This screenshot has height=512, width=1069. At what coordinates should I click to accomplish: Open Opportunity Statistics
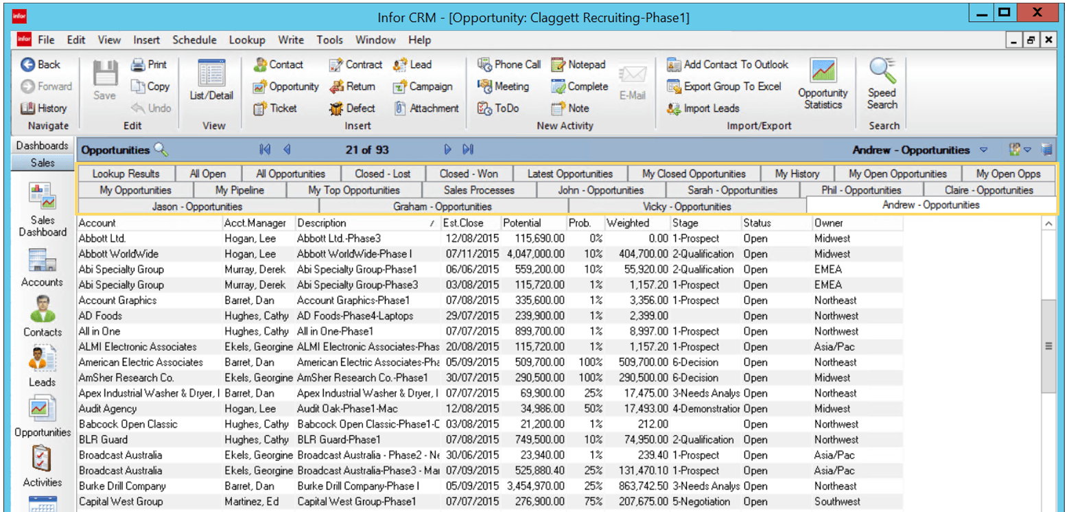pyautogui.click(x=823, y=84)
